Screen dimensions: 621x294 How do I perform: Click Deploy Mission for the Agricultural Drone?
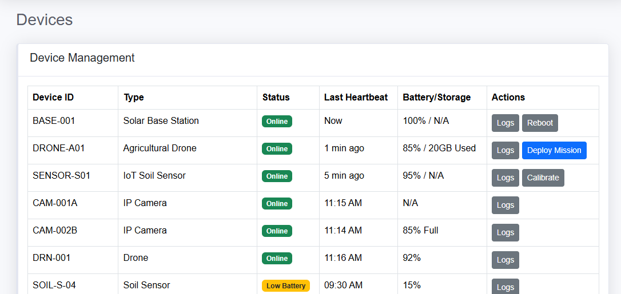554,150
